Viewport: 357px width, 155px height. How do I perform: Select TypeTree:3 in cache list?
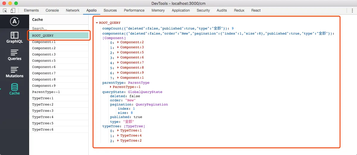59,111
